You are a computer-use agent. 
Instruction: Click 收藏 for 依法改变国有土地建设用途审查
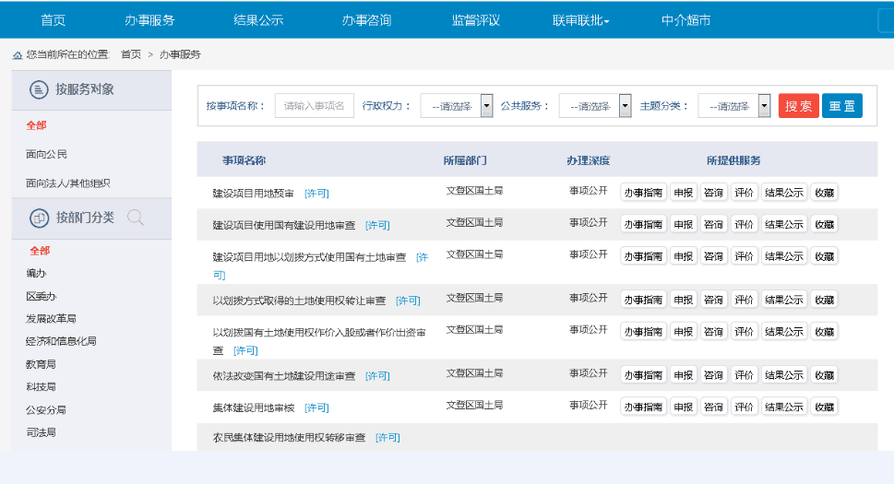click(824, 375)
